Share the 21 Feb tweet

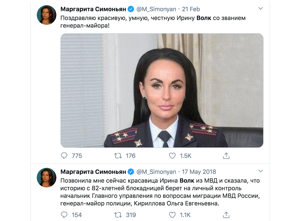point(226,156)
